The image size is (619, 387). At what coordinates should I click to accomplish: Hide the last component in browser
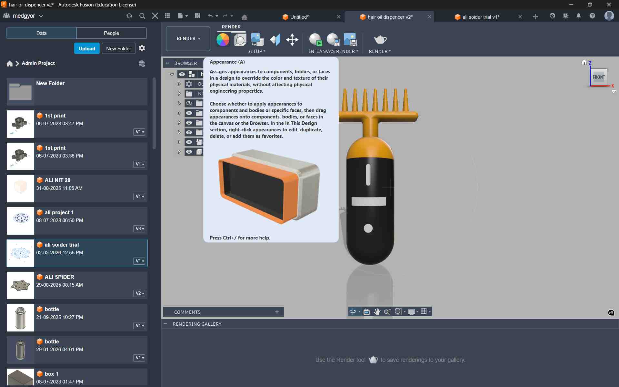coord(189,152)
